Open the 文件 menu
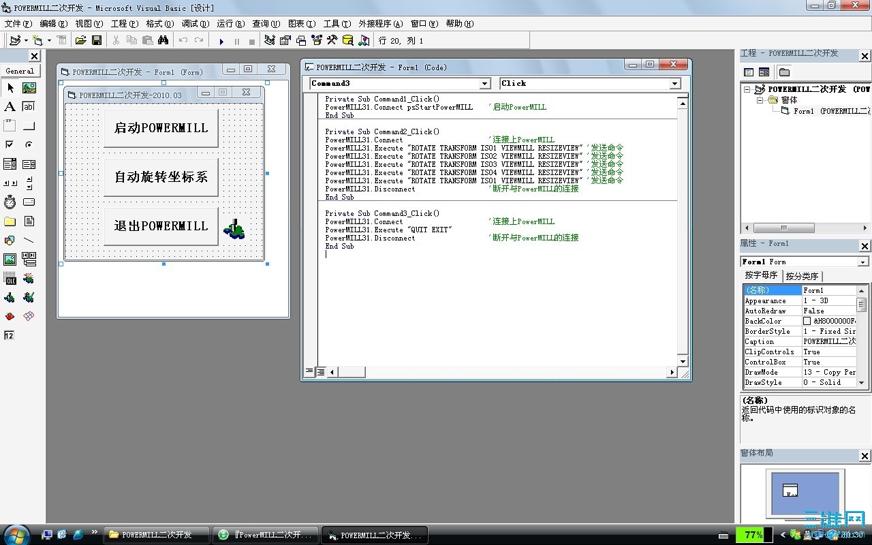The image size is (872, 545). coord(17,24)
